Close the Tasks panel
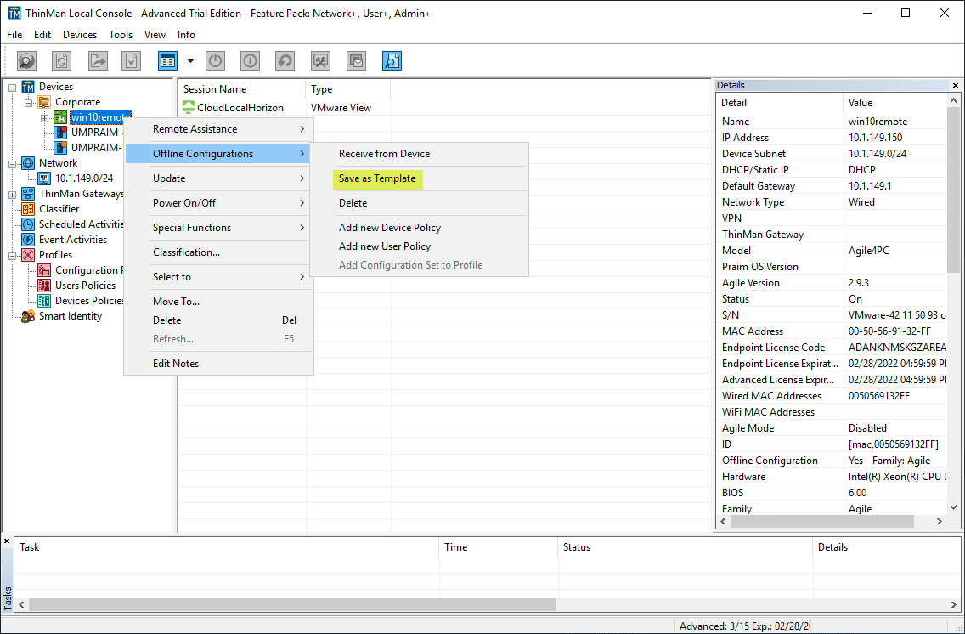 (7, 541)
